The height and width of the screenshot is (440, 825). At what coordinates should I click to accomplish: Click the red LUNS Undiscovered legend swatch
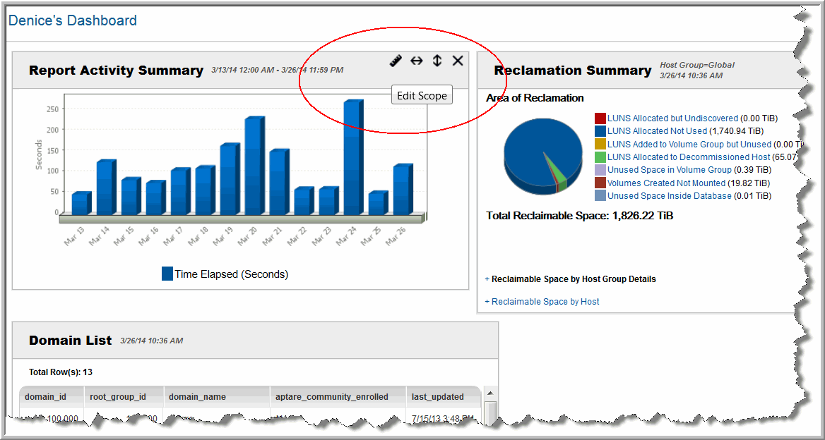pyautogui.click(x=600, y=118)
